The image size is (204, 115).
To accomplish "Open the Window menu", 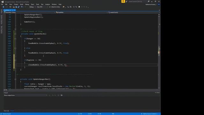I will point(54,4).
